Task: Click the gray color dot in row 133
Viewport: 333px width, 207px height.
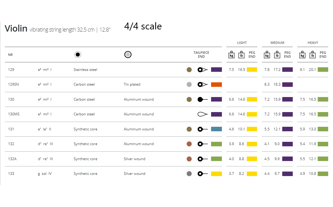Action: coord(189,174)
